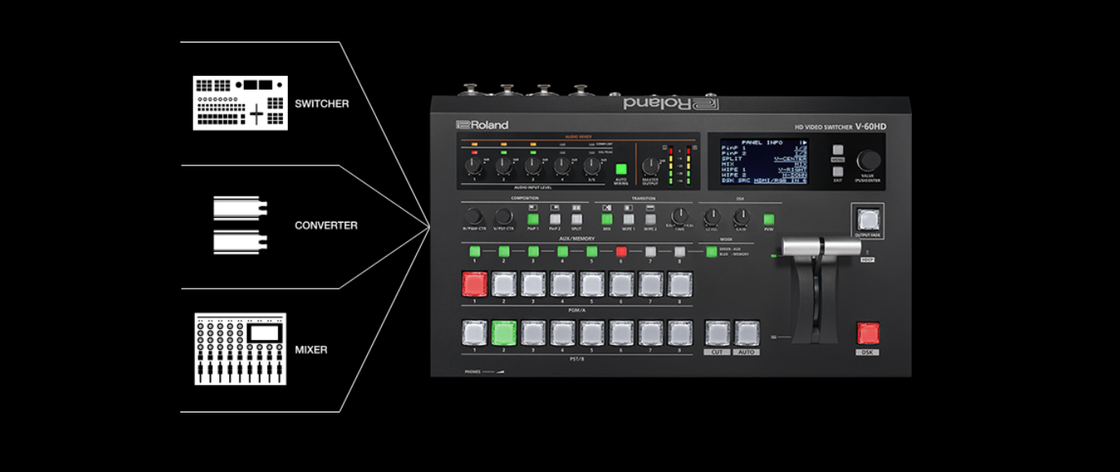Select the red AUX/MEMORY button 6
This screenshot has width=1120, height=472.
coord(621,252)
